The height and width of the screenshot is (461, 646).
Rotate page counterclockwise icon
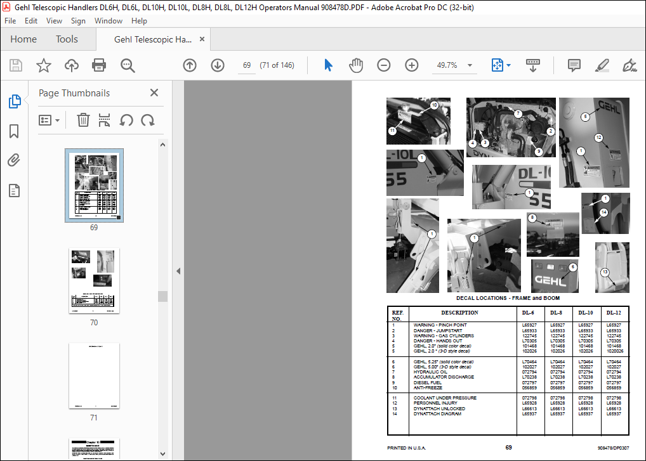pos(126,120)
